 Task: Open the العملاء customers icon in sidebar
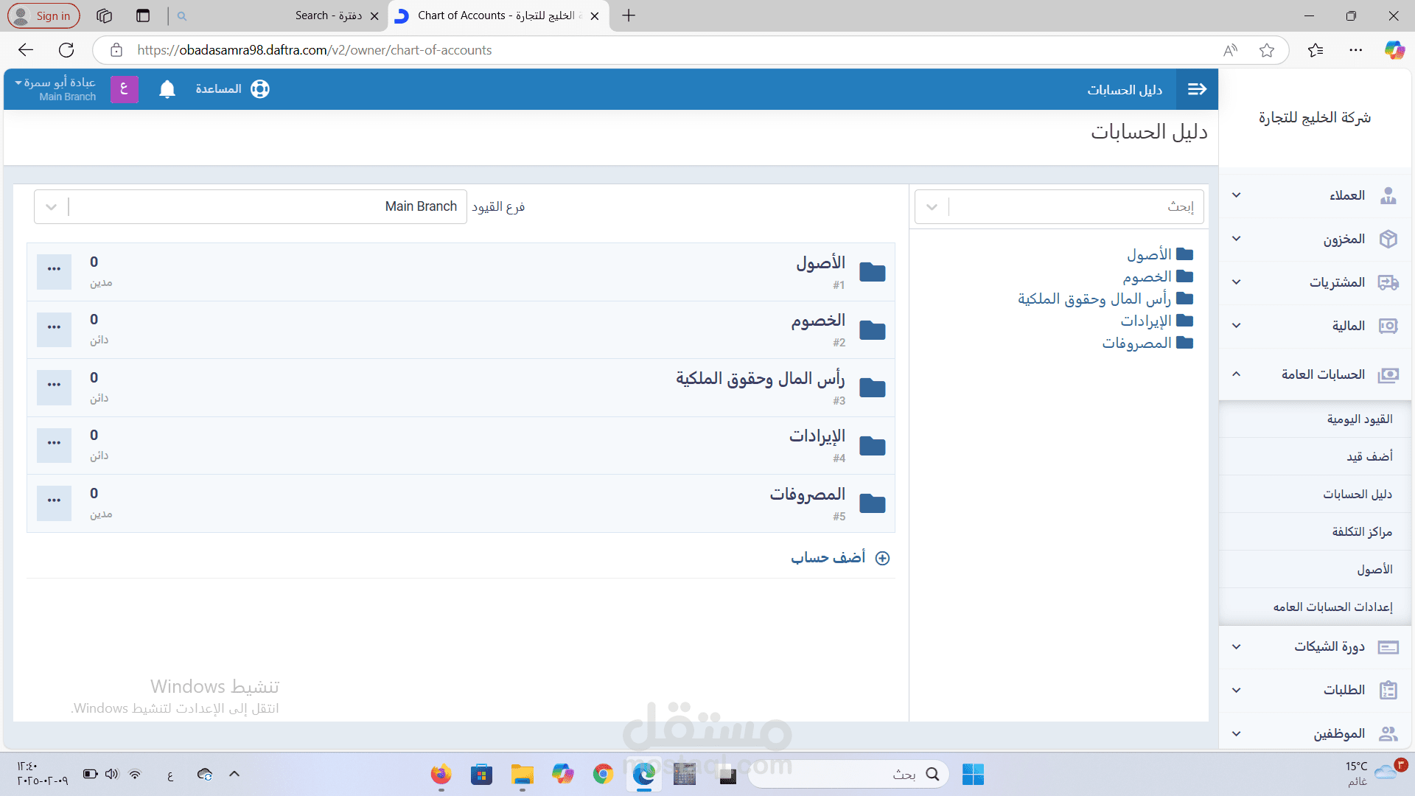coord(1390,195)
